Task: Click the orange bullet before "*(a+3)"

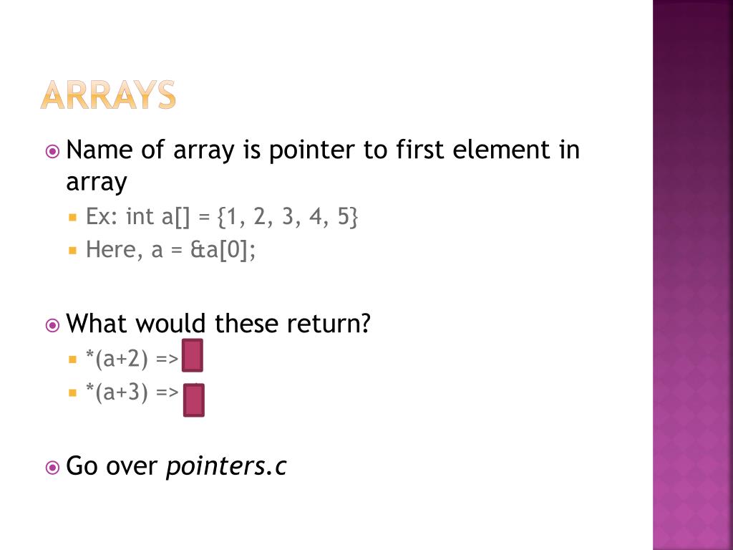Action: pos(72,392)
